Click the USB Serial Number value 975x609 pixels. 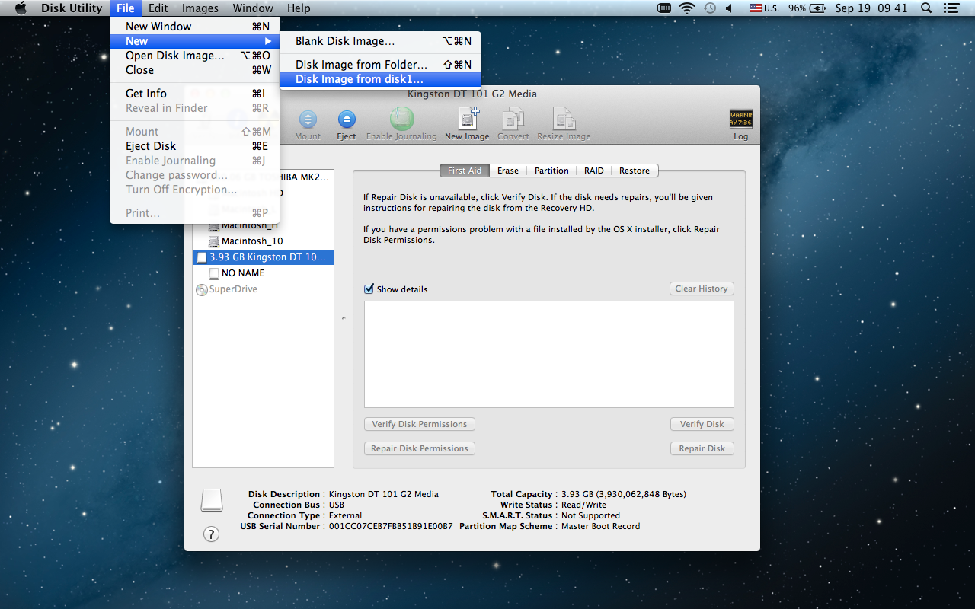coord(391,526)
